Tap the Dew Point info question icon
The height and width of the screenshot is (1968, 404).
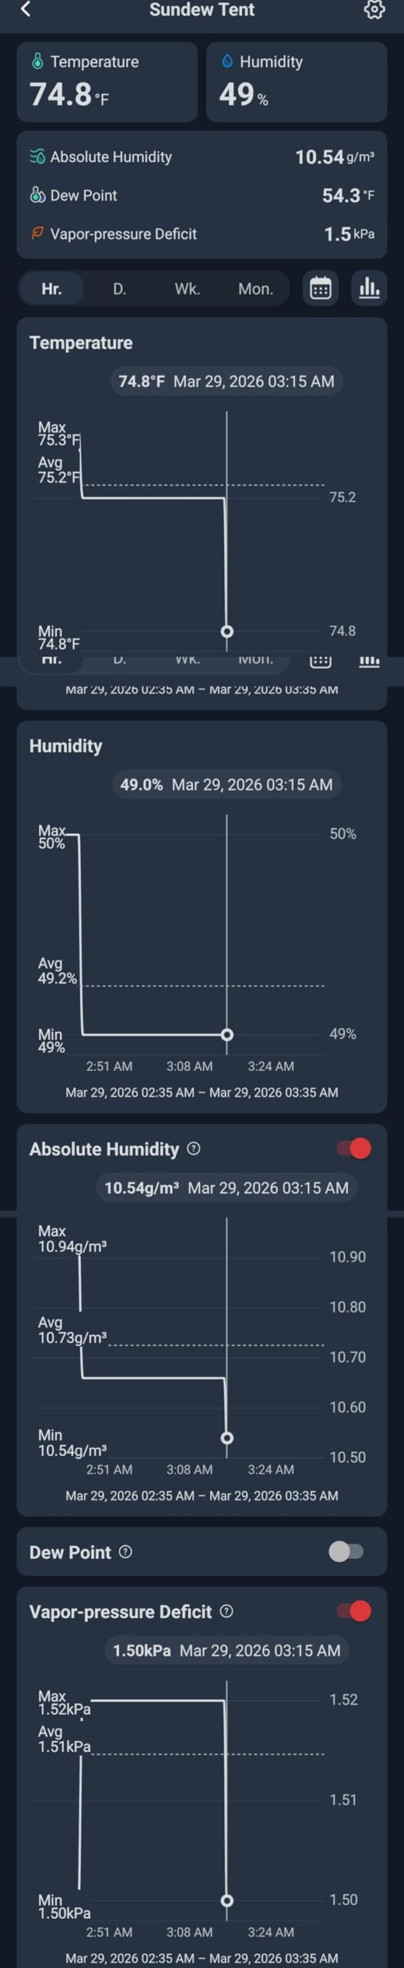click(x=126, y=1552)
